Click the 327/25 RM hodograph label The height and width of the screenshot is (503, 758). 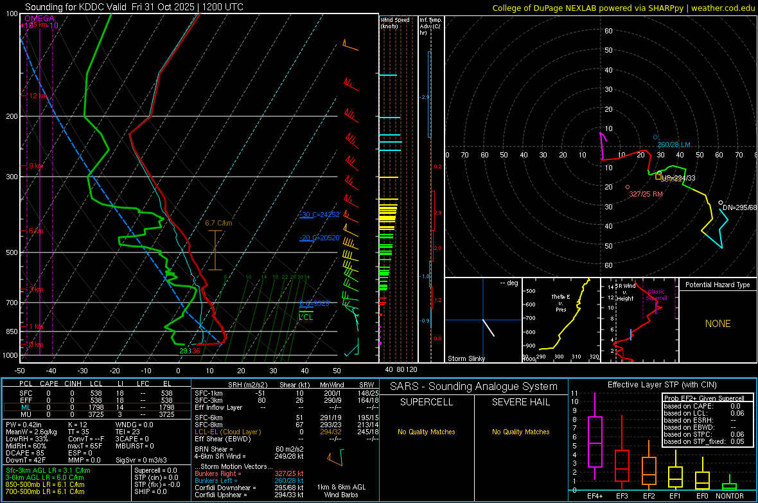coord(646,194)
